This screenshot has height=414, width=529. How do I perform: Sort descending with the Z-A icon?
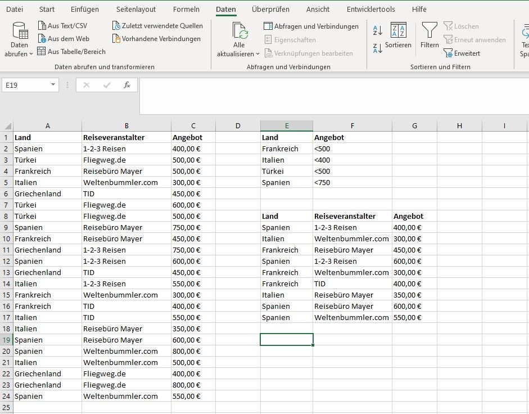tap(378, 48)
